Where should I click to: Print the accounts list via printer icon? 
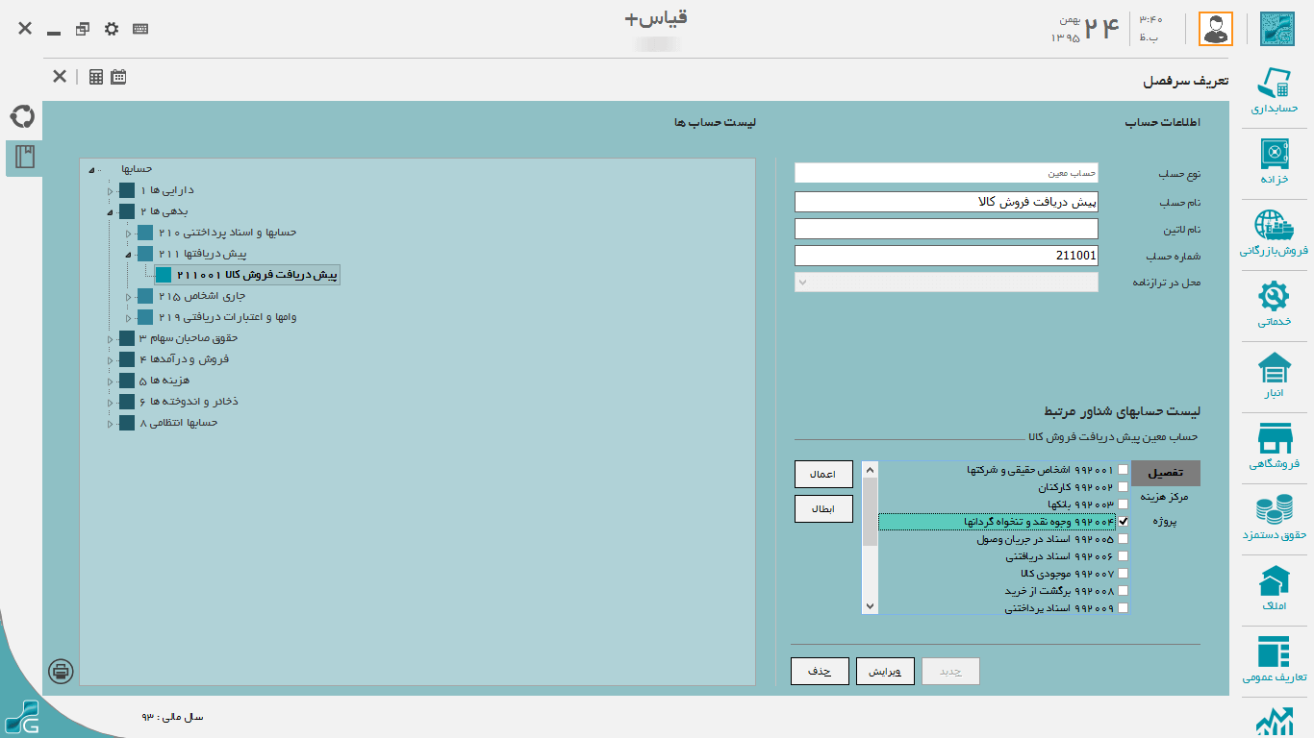pos(61,671)
